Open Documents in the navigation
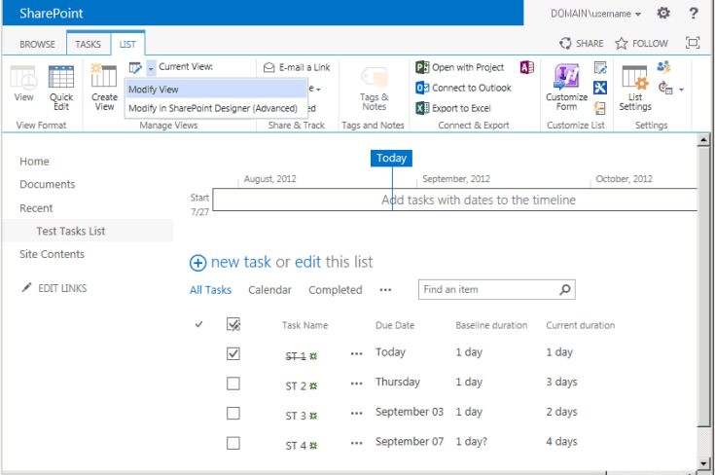 (48, 184)
